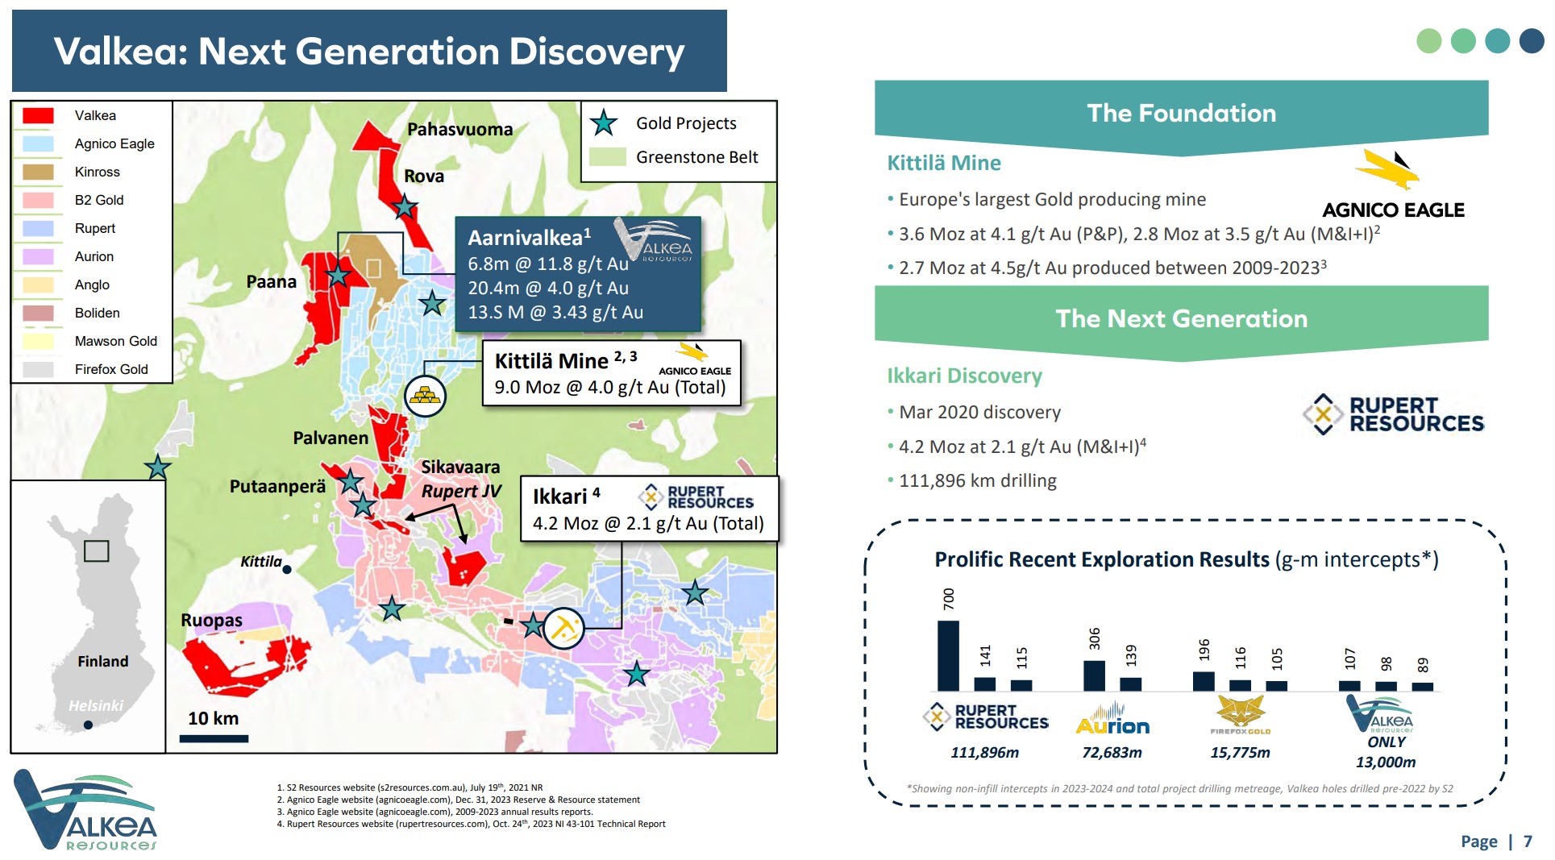Click the Kittilä Mine section heading
The height and width of the screenshot is (860, 1555).
tap(944, 163)
